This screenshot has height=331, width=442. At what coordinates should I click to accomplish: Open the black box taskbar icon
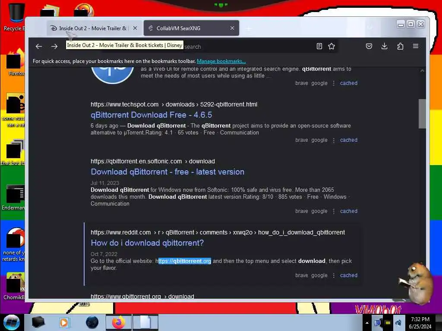tap(38, 322)
